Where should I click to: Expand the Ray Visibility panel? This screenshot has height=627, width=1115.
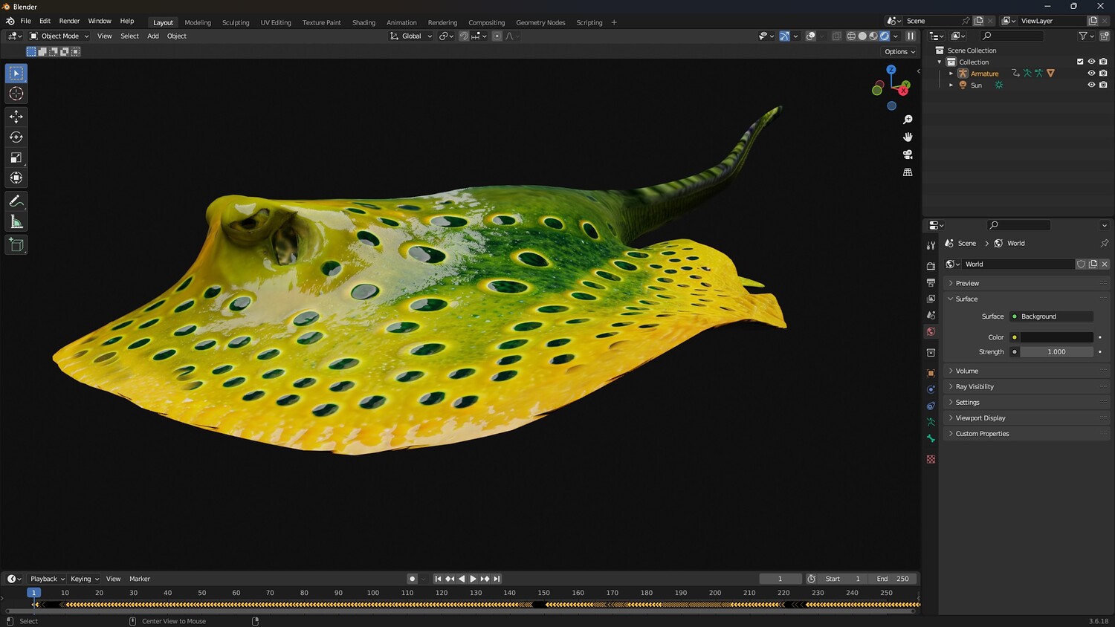tap(974, 386)
